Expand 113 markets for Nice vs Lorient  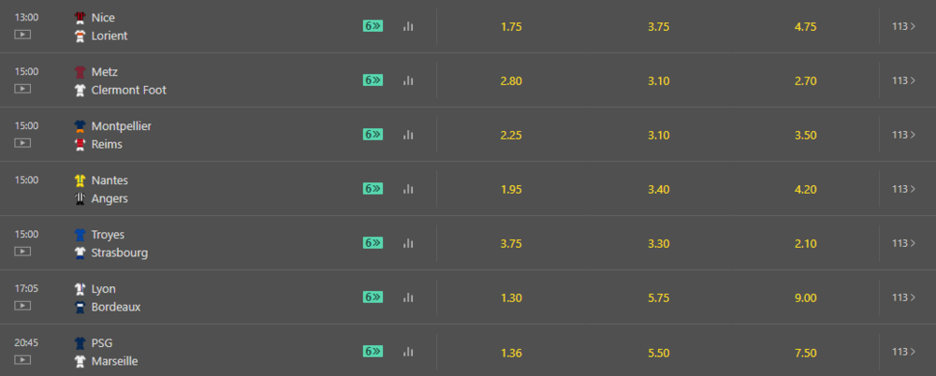(x=904, y=26)
